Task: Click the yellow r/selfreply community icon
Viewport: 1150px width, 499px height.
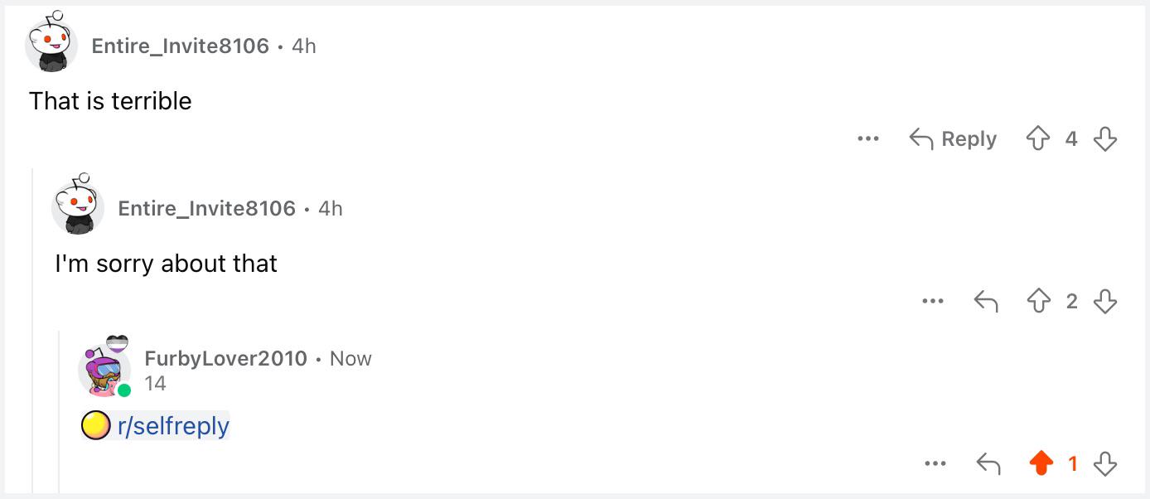Action: pyautogui.click(x=96, y=426)
